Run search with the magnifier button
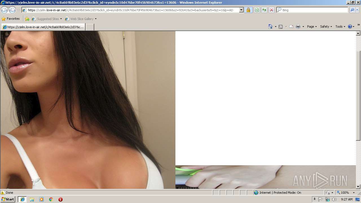The image size is (361, 203). click(352, 10)
